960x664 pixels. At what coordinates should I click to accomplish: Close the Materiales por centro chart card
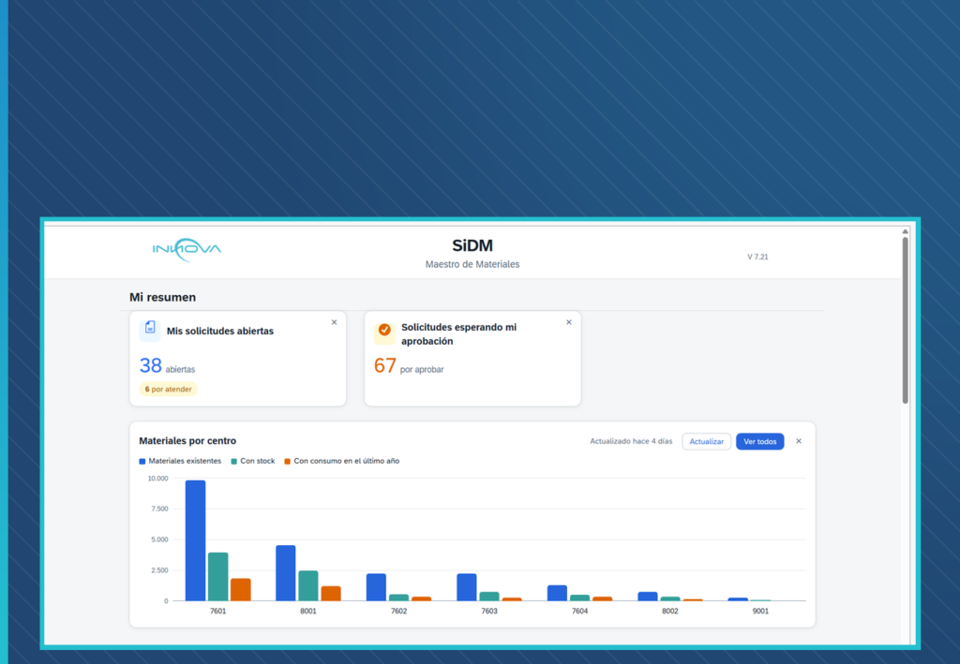tap(799, 441)
